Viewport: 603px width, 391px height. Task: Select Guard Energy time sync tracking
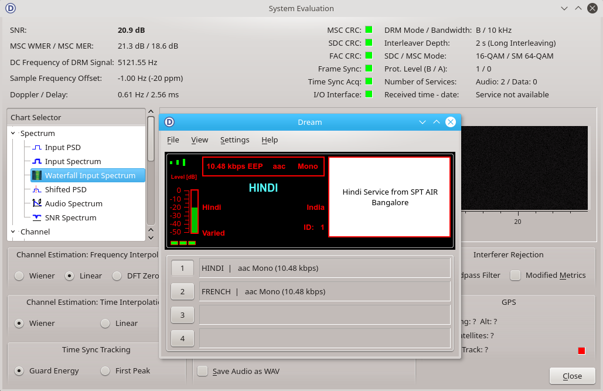click(19, 371)
